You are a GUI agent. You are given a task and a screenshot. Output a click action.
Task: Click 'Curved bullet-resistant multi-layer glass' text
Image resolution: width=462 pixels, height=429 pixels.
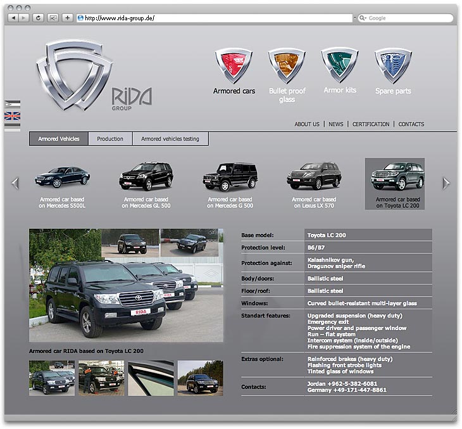362,304
